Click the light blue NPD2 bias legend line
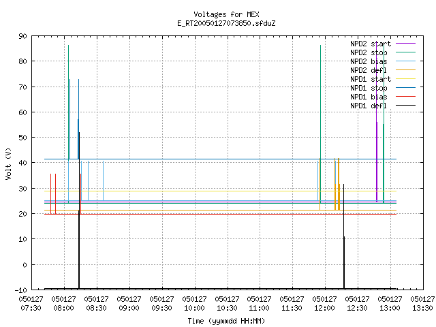The width and height of the screenshot is (436, 327). (405, 61)
